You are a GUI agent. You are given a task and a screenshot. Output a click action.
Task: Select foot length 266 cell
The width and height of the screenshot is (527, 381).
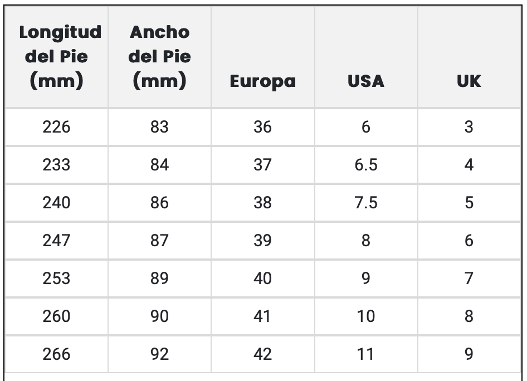56,354
